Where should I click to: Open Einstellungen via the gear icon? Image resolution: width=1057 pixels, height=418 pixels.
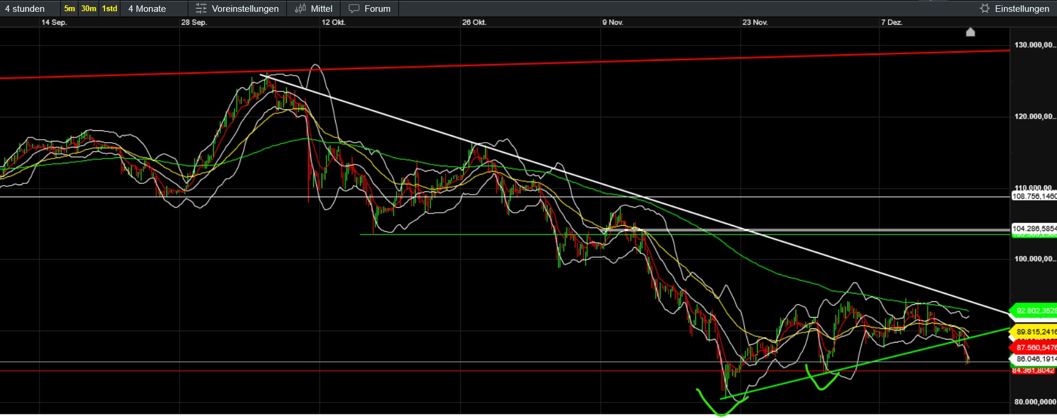click(984, 8)
